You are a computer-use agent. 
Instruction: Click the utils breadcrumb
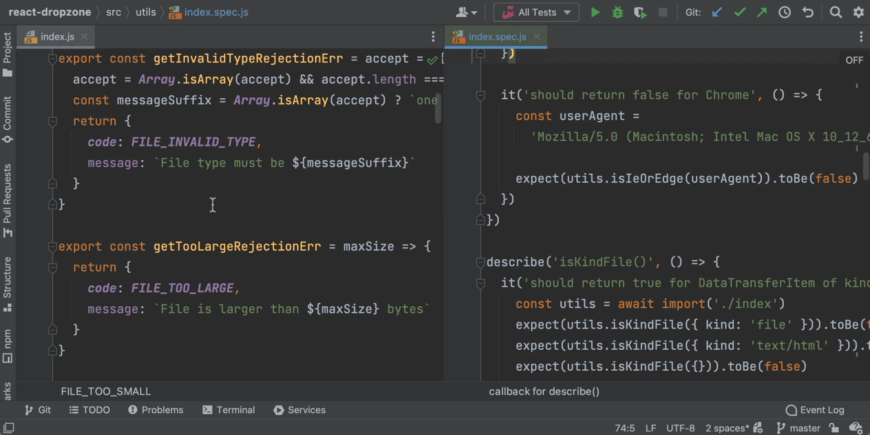click(145, 12)
